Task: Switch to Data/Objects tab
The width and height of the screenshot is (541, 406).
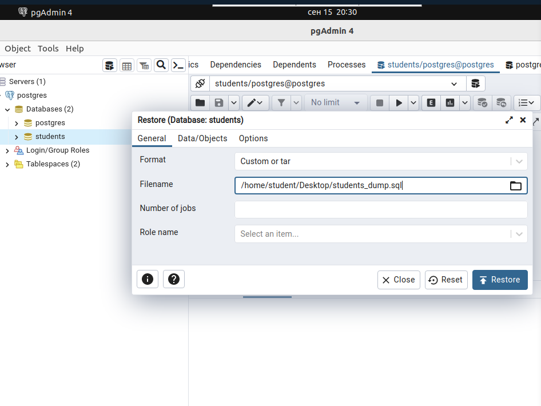Action: coord(202,138)
